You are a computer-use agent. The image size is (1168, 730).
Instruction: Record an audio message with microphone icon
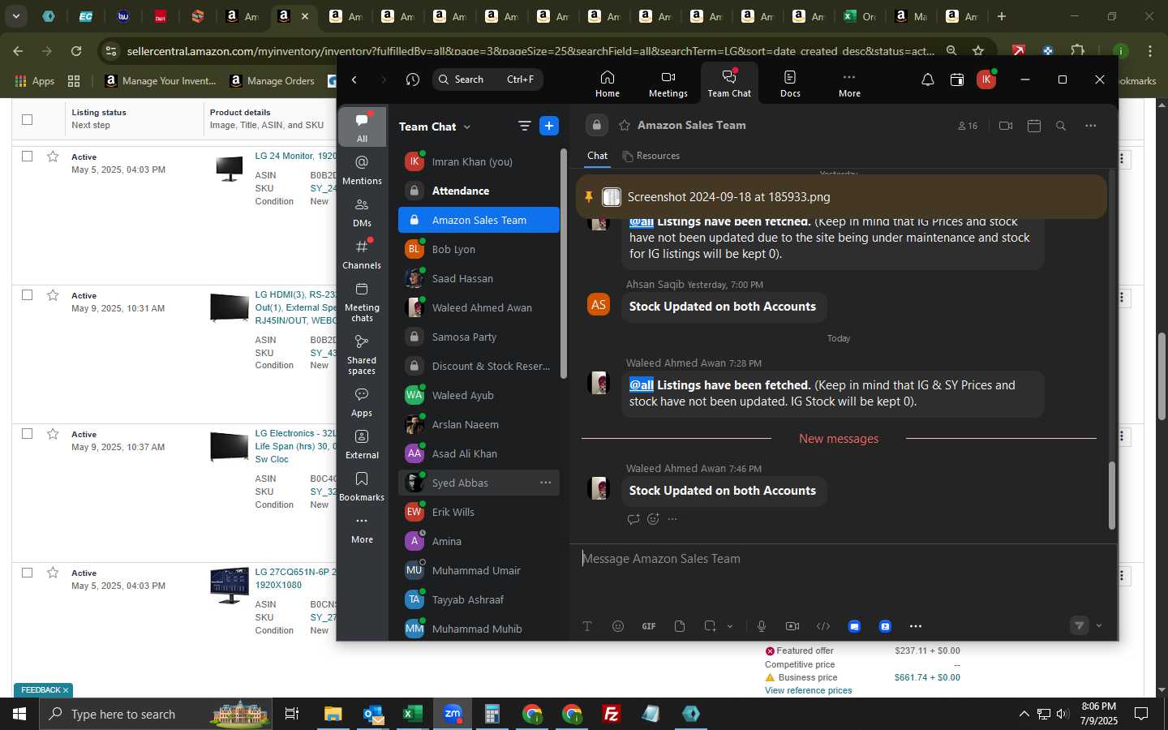762,626
